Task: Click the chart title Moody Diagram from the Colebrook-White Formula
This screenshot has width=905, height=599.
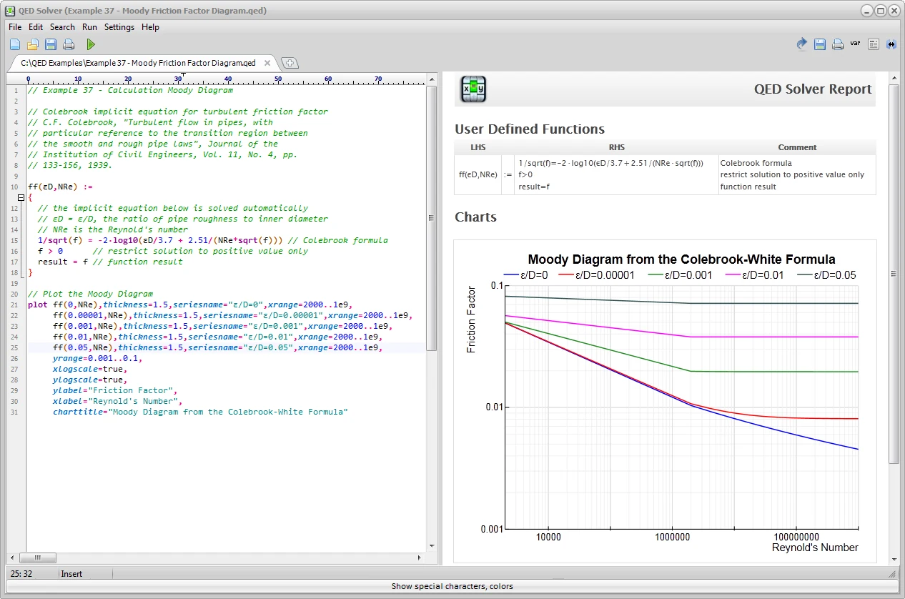Action: point(681,259)
